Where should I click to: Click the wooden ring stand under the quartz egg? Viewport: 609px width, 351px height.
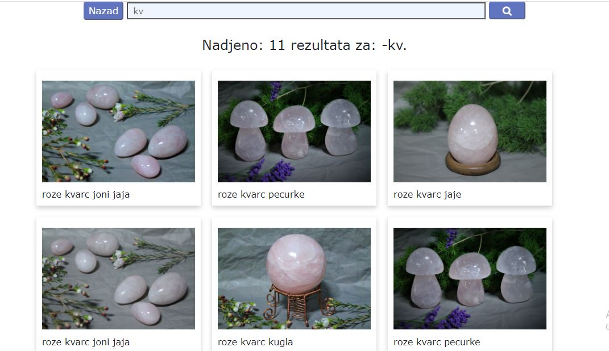(x=473, y=163)
